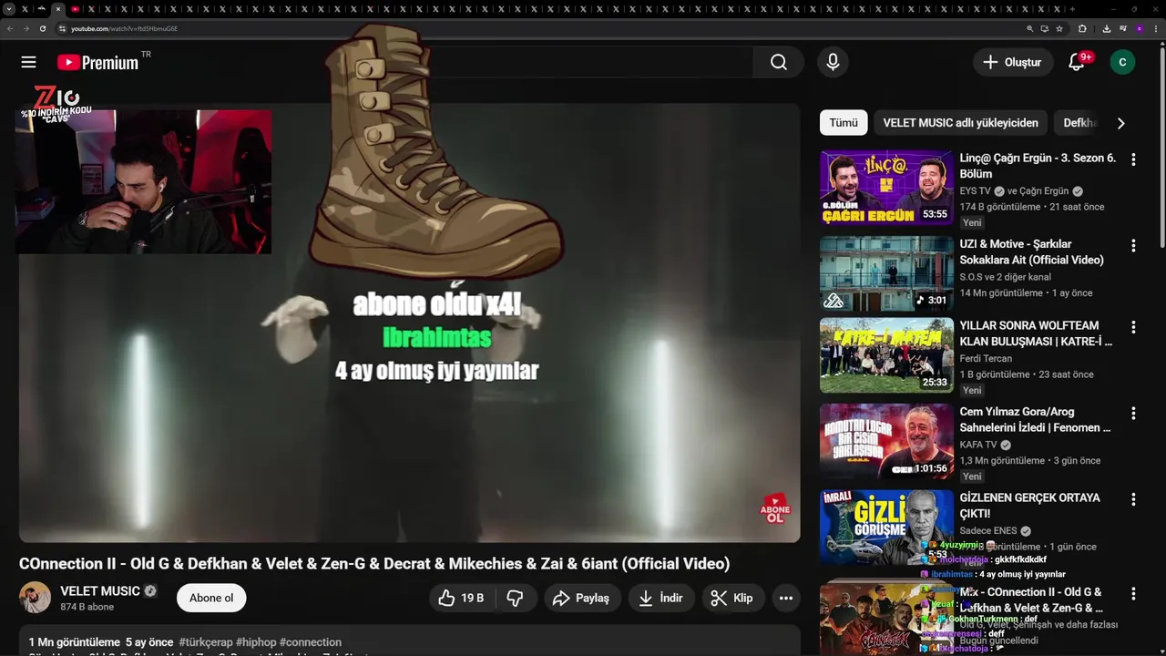Open options menu for WOLFTEAM KLAN BULUŞMASI video
This screenshot has width=1166, height=656.
[x=1133, y=327]
